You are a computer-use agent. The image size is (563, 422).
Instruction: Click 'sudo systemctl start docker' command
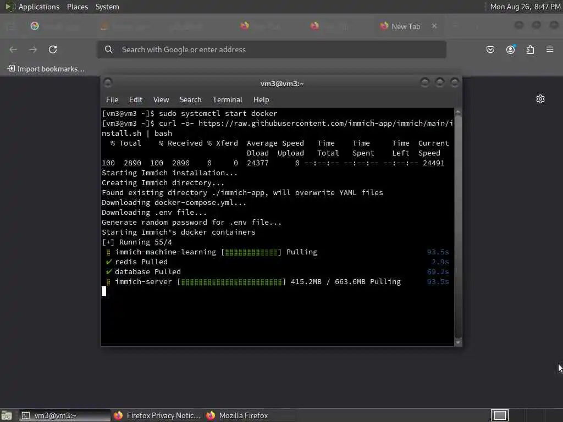point(218,113)
